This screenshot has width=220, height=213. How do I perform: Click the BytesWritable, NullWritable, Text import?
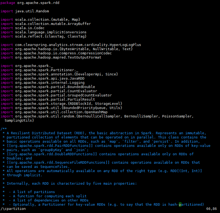click(66, 49)
